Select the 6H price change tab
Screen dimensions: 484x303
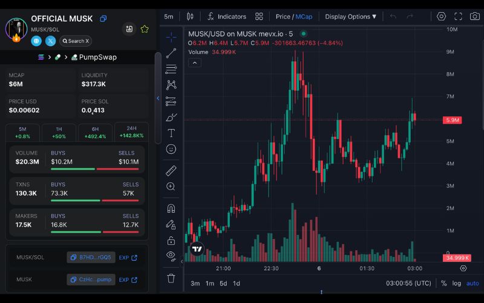[x=95, y=132]
